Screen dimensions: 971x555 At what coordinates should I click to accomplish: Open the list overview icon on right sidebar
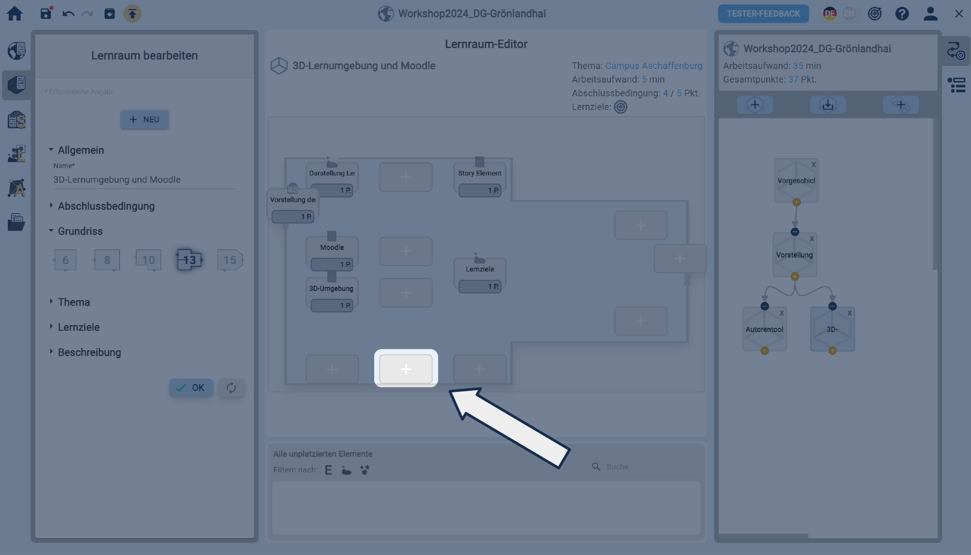(x=956, y=85)
